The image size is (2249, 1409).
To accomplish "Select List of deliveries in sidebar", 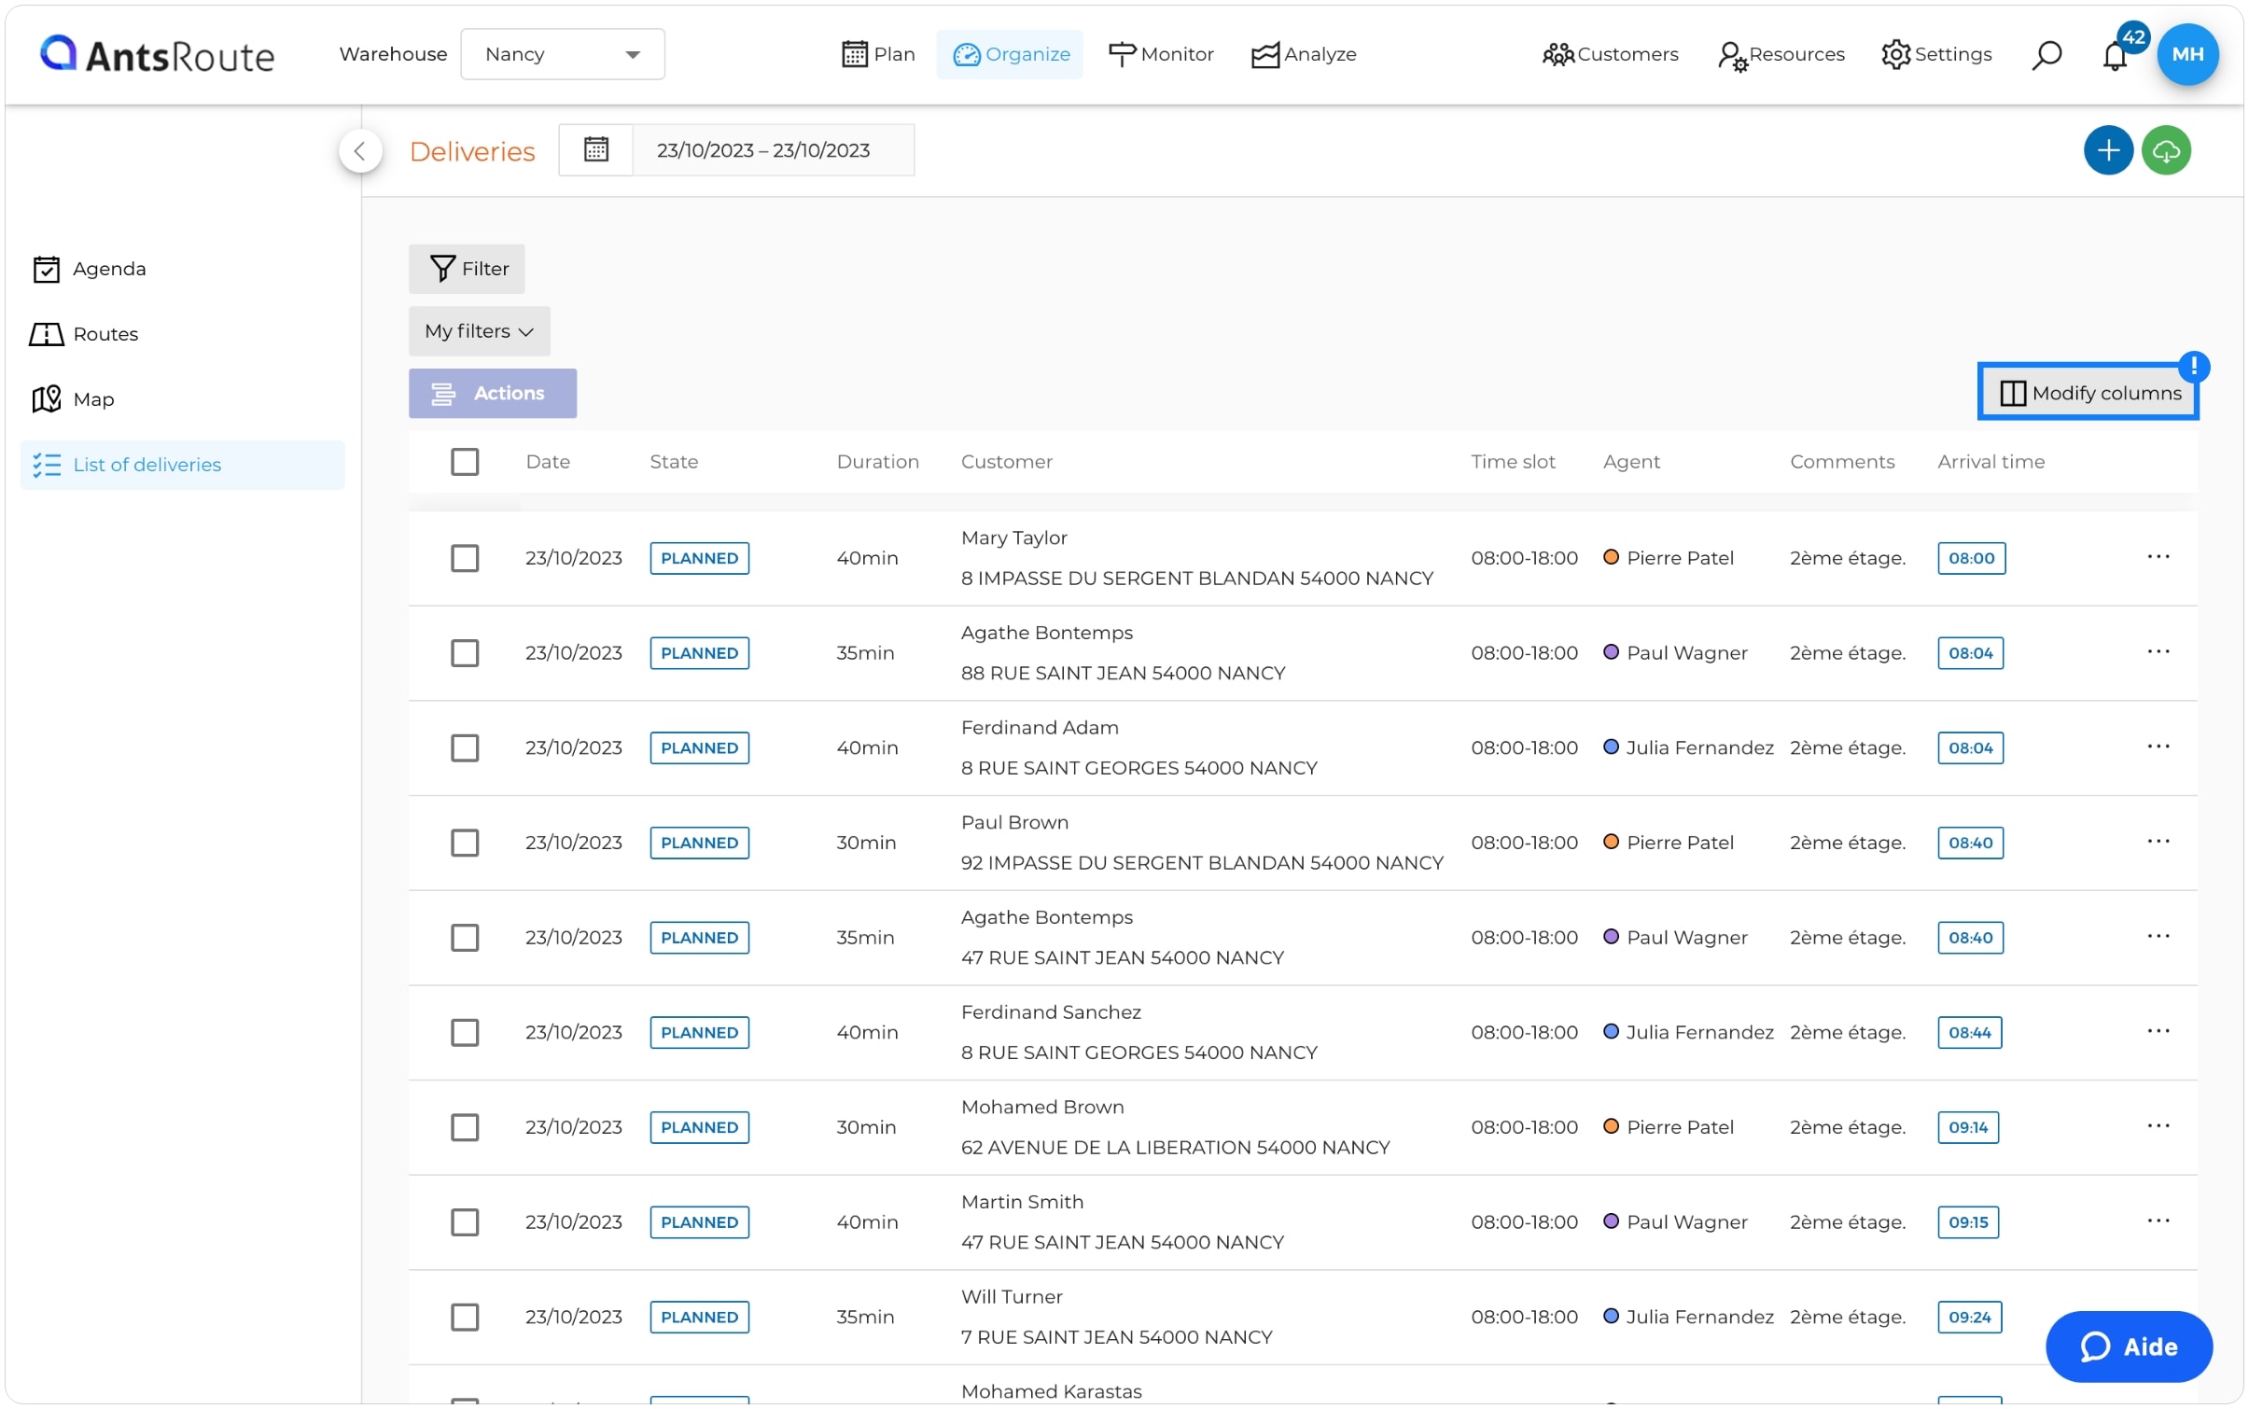I will [x=183, y=465].
